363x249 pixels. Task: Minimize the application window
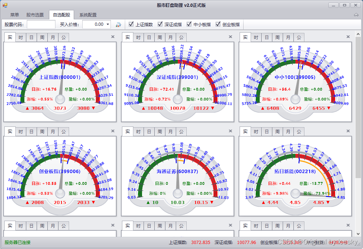pos(334,5)
